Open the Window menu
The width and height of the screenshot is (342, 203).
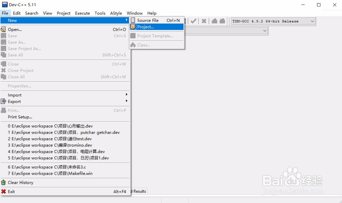coord(134,13)
